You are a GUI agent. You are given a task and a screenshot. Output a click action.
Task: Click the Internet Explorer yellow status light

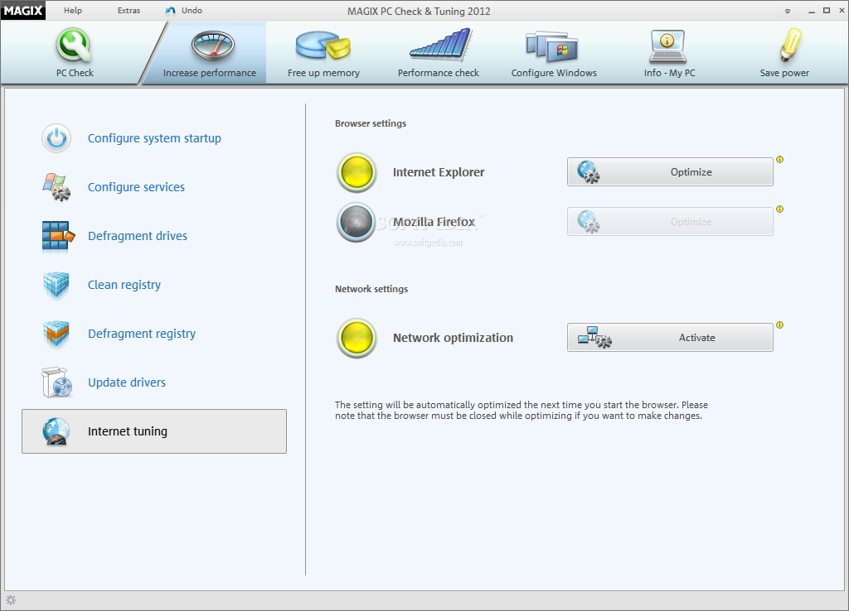coord(357,172)
